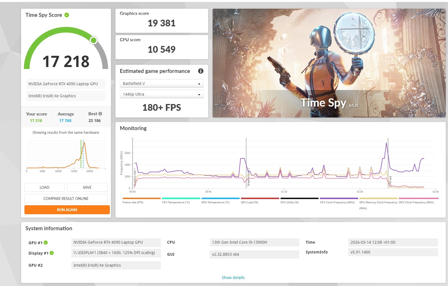The width and height of the screenshot is (448, 286).
Task: Click the GPU #2 Intel Iris Xe Graphics field
Action: (116, 265)
